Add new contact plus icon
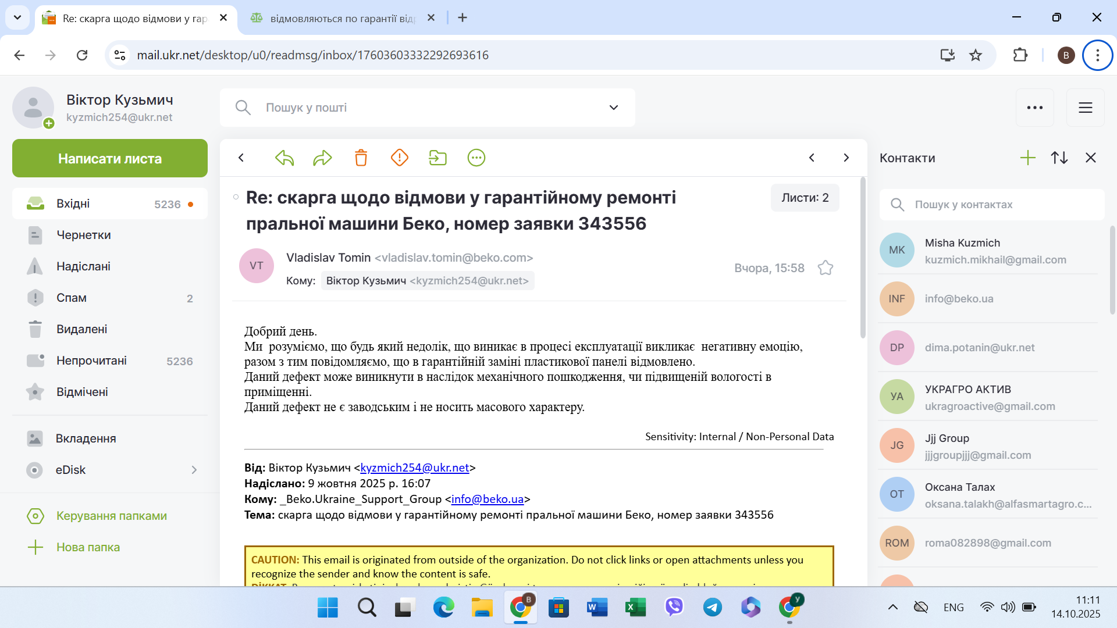This screenshot has width=1117, height=628. point(1028,158)
